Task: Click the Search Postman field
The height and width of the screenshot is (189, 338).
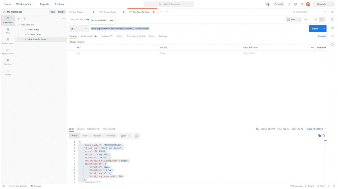Action: (x=169, y=4)
